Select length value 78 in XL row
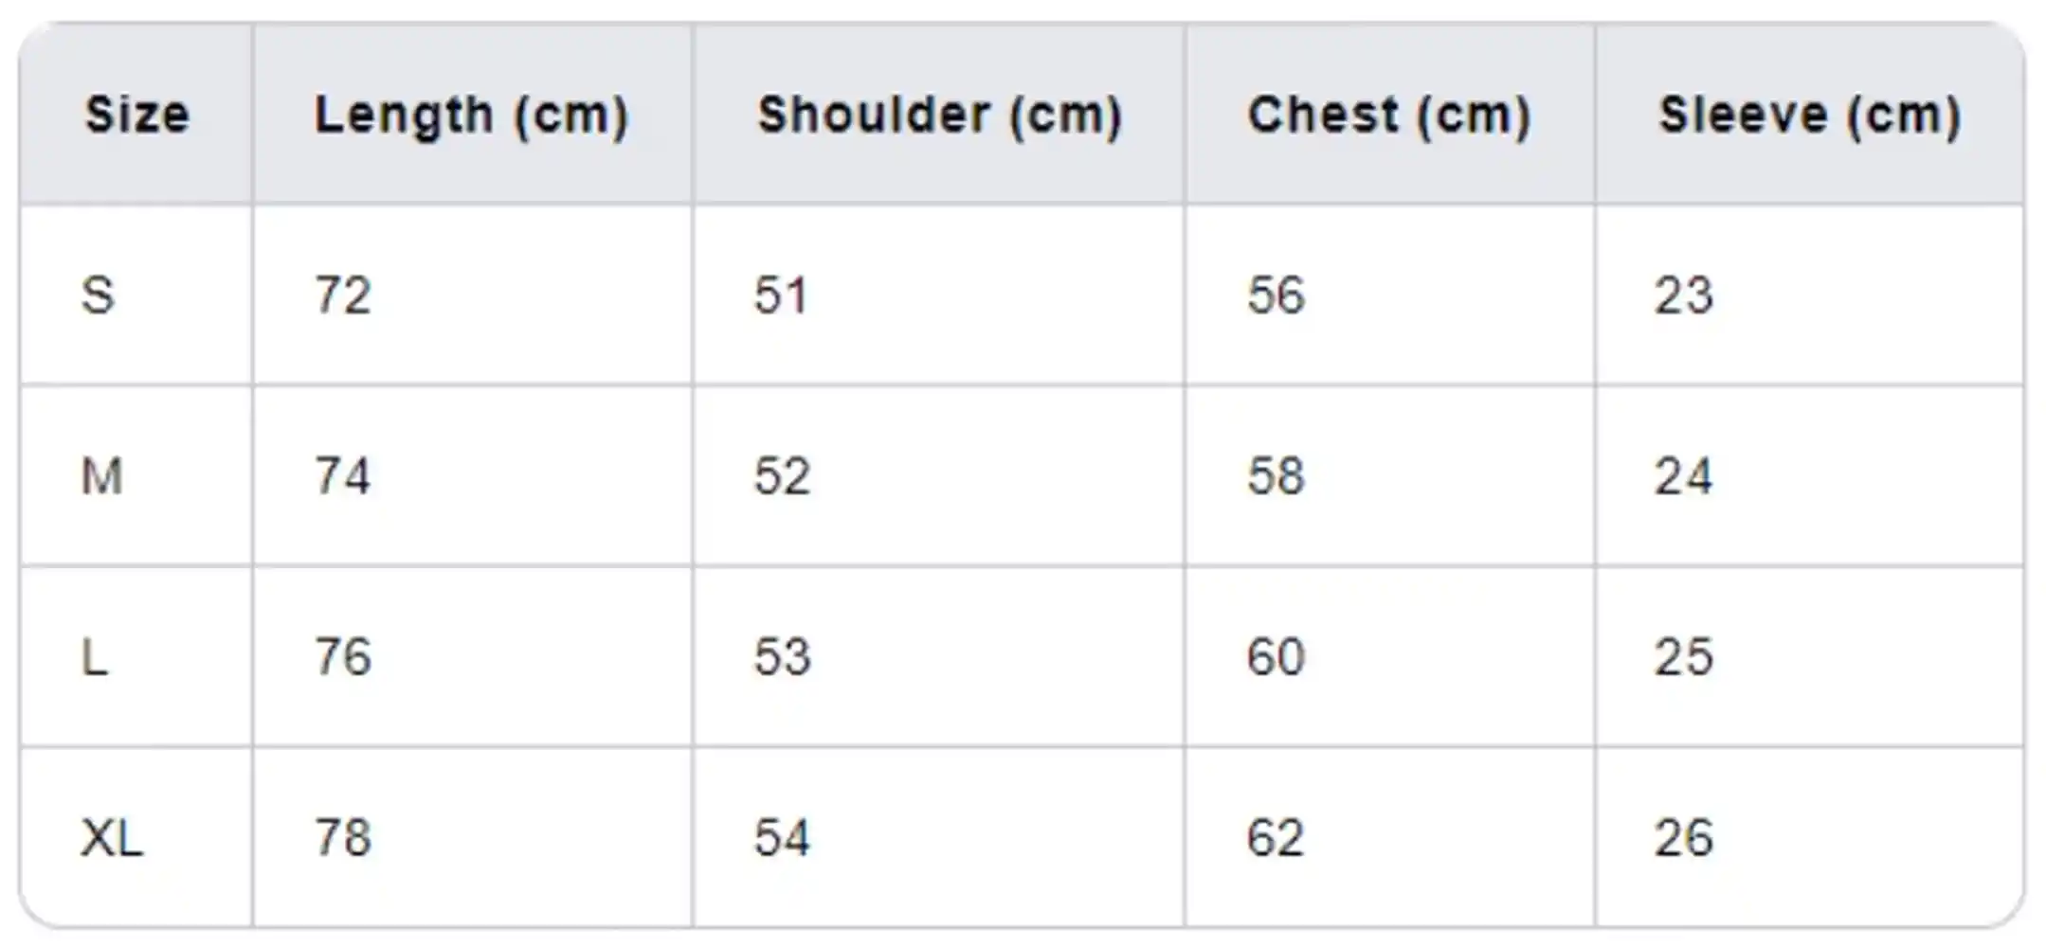The image size is (2046, 947). (343, 838)
